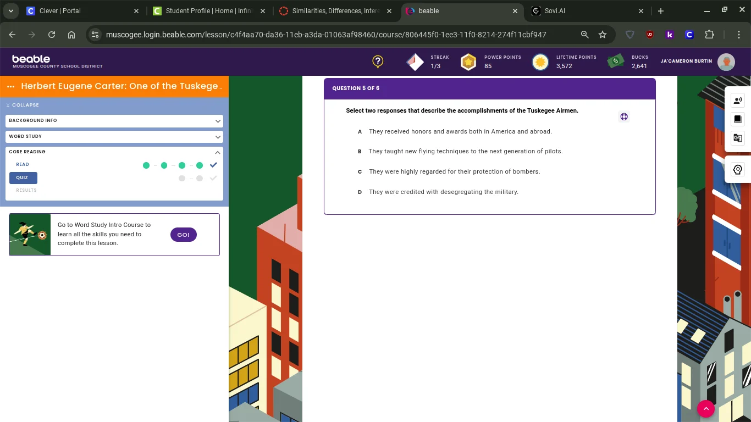Click the browser address bar URL

tap(326, 35)
